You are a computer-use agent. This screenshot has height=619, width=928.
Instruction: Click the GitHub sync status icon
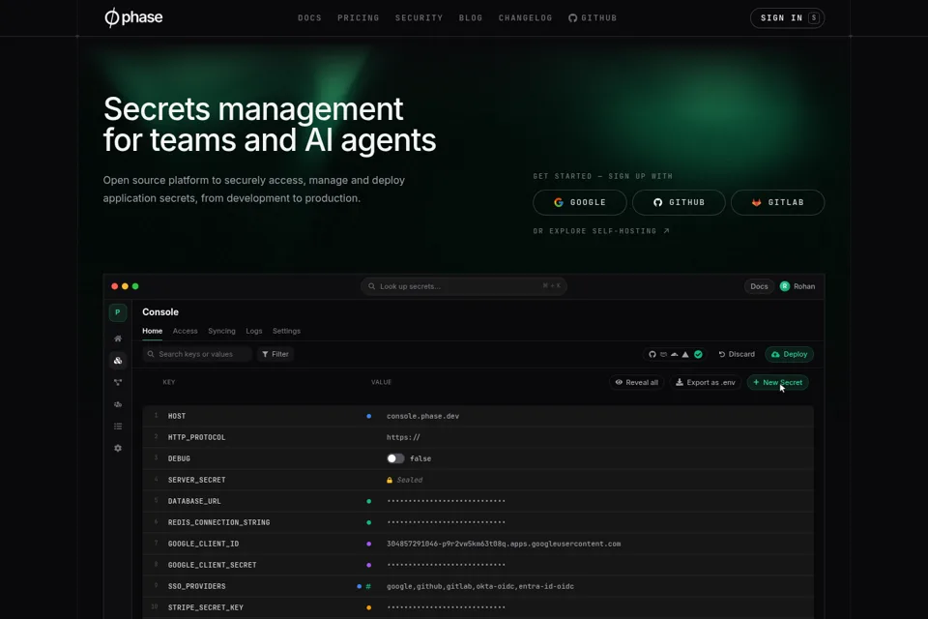[x=652, y=354]
